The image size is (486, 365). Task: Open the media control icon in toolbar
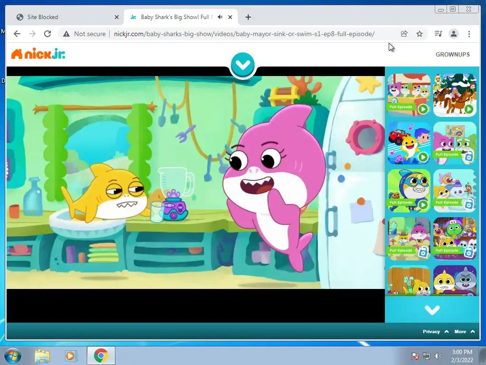click(x=438, y=34)
